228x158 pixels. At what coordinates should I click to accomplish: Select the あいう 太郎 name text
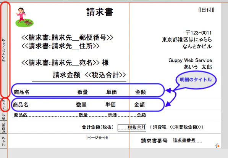click(198, 67)
